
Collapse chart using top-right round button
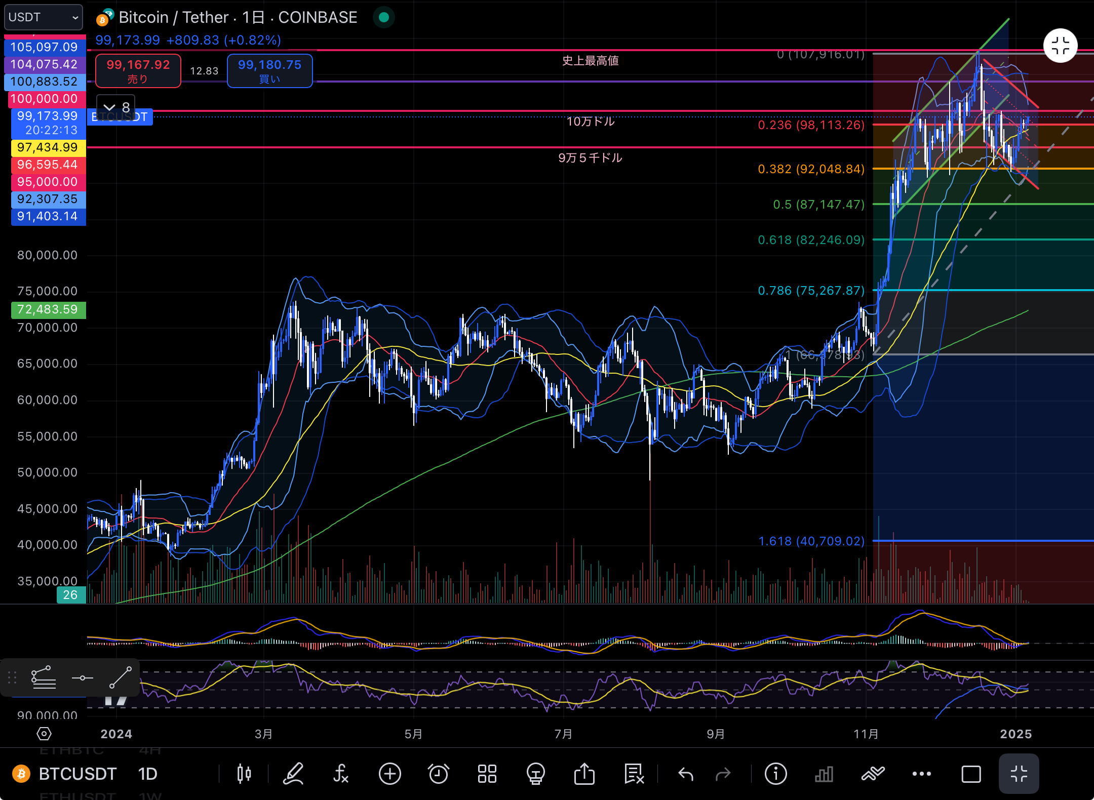[x=1060, y=46]
